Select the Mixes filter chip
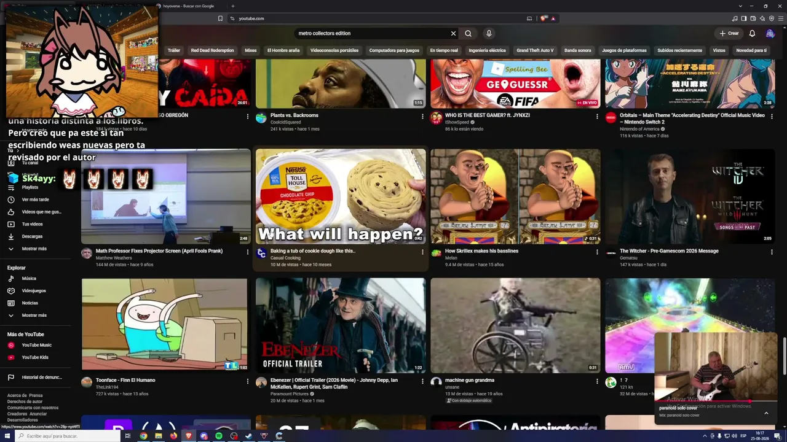 (x=251, y=50)
